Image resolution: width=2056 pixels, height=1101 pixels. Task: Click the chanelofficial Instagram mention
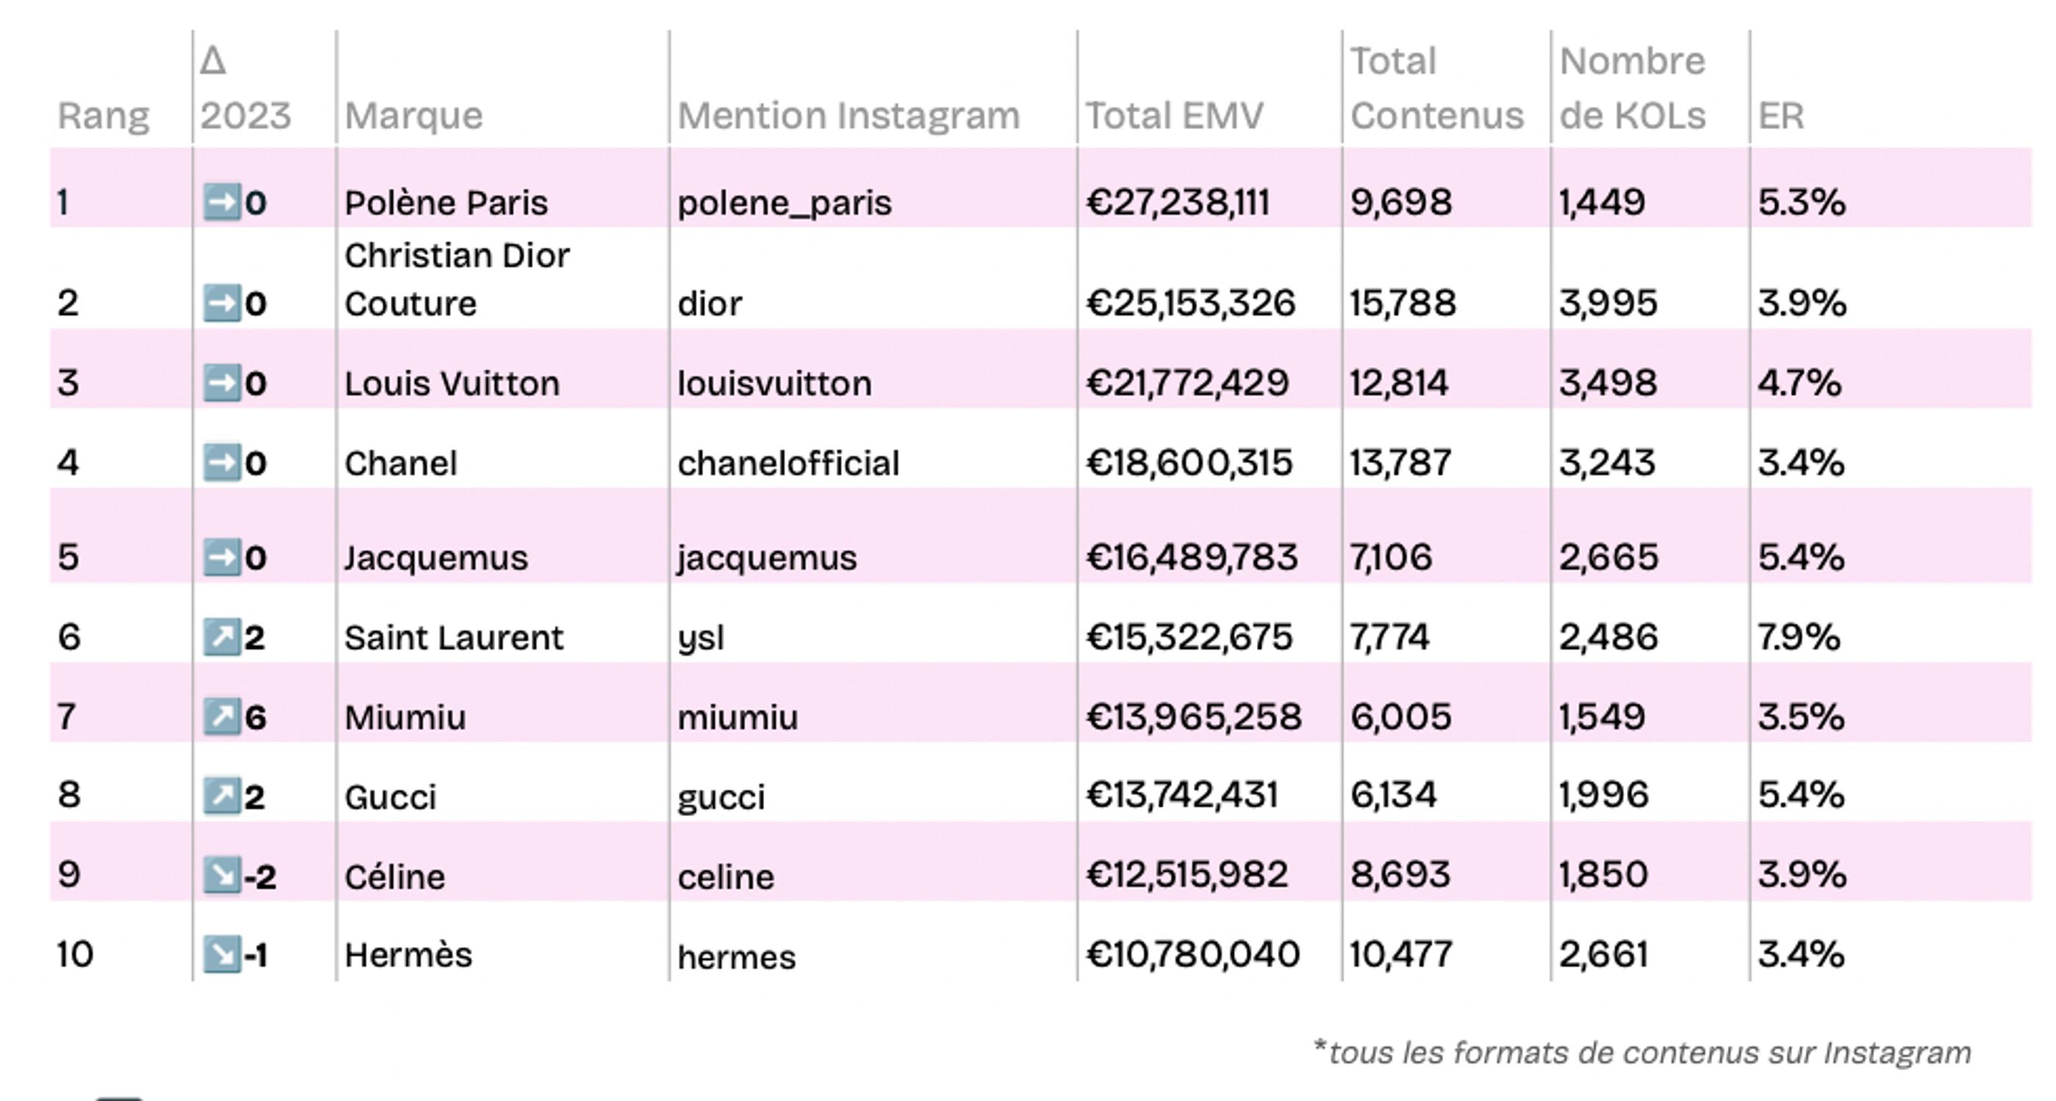click(x=787, y=464)
